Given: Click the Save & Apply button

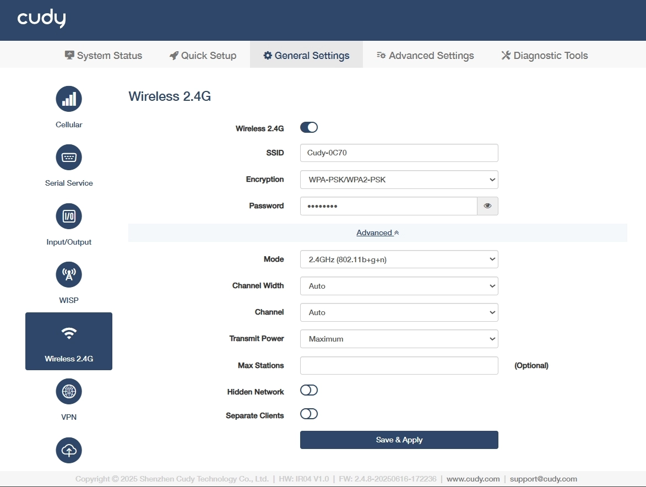Looking at the screenshot, I should tap(399, 440).
